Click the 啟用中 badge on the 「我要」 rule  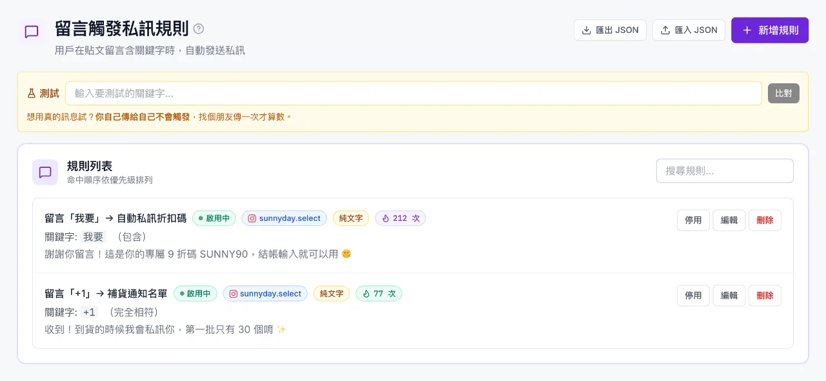214,218
